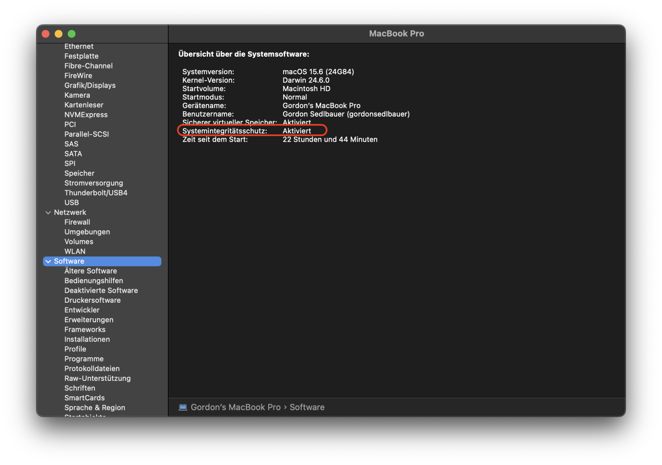
Task: Click the laptop icon in the status bar
Action: click(183, 407)
